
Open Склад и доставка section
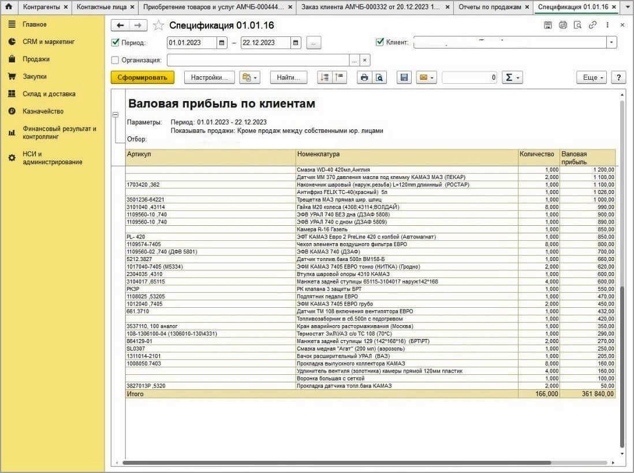pos(49,94)
